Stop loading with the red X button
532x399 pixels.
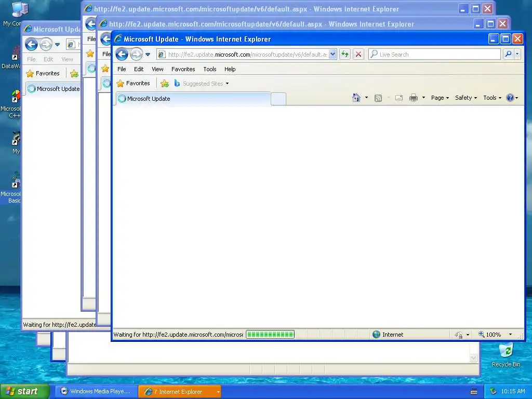click(x=358, y=54)
